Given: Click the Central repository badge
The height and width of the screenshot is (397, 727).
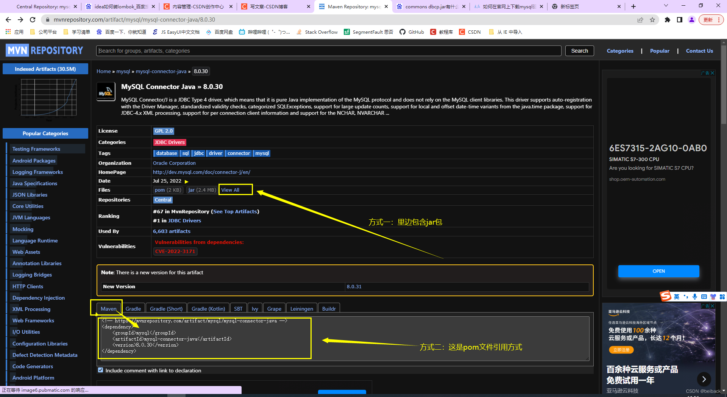Looking at the screenshot, I should 163,200.
